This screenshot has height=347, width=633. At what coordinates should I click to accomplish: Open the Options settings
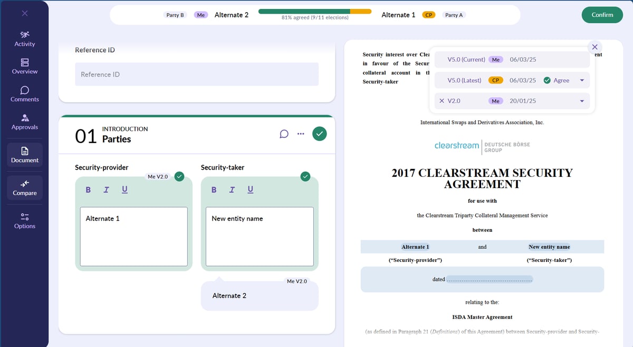click(25, 221)
